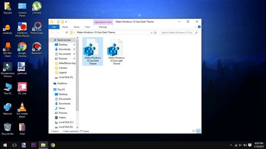Viewport: 266px width, 149px height.
Task: Click navigation pane scroll down arrow
Action: tap(77, 127)
